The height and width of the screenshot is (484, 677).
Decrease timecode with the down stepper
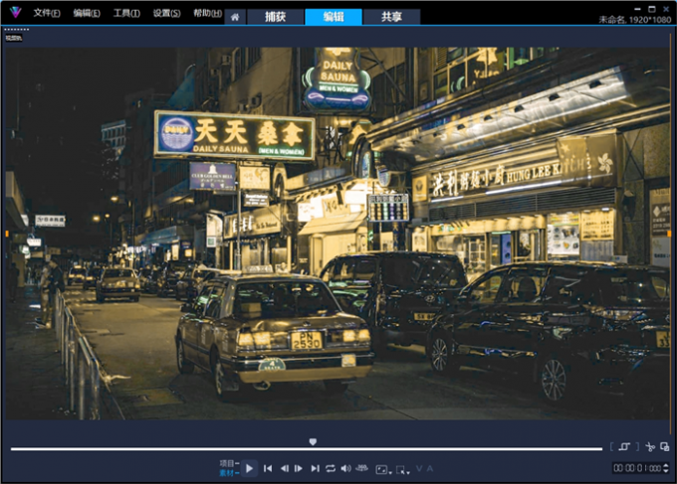click(x=666, y=471)
